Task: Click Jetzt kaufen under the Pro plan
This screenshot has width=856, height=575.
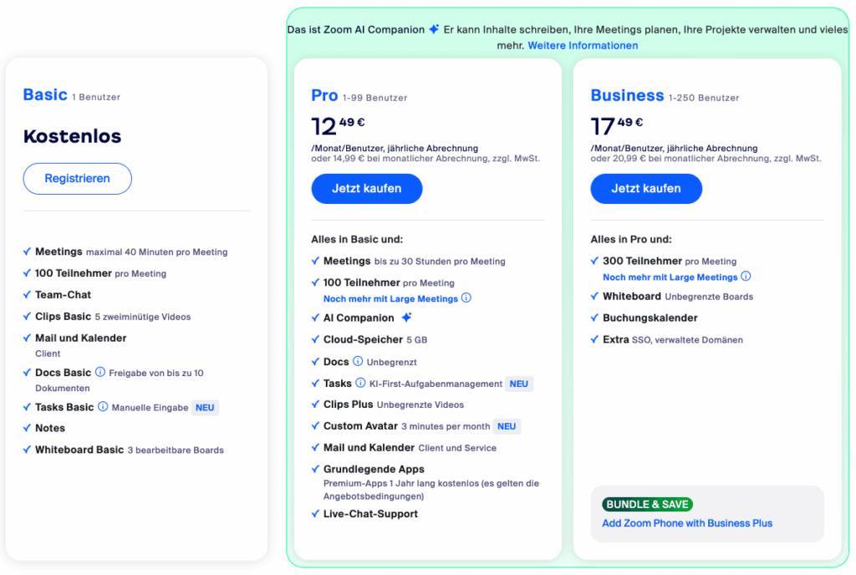Action: [x=367, y=189]
